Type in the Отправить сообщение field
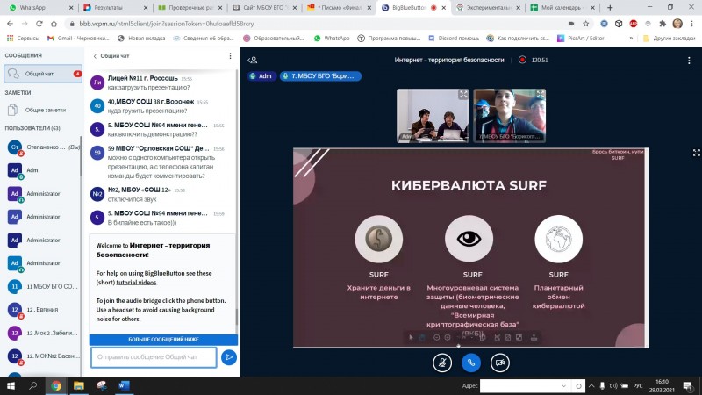The width and height of the screenshot is (702, 395). [154, 356]
